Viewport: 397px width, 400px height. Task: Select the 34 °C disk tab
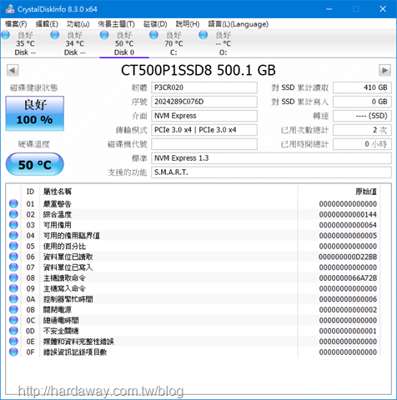point(74,43)
